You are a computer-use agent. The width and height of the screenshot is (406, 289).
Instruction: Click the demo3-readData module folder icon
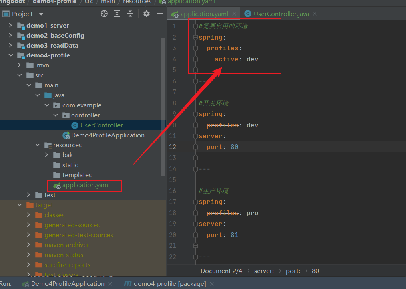[x=21, y=45]
